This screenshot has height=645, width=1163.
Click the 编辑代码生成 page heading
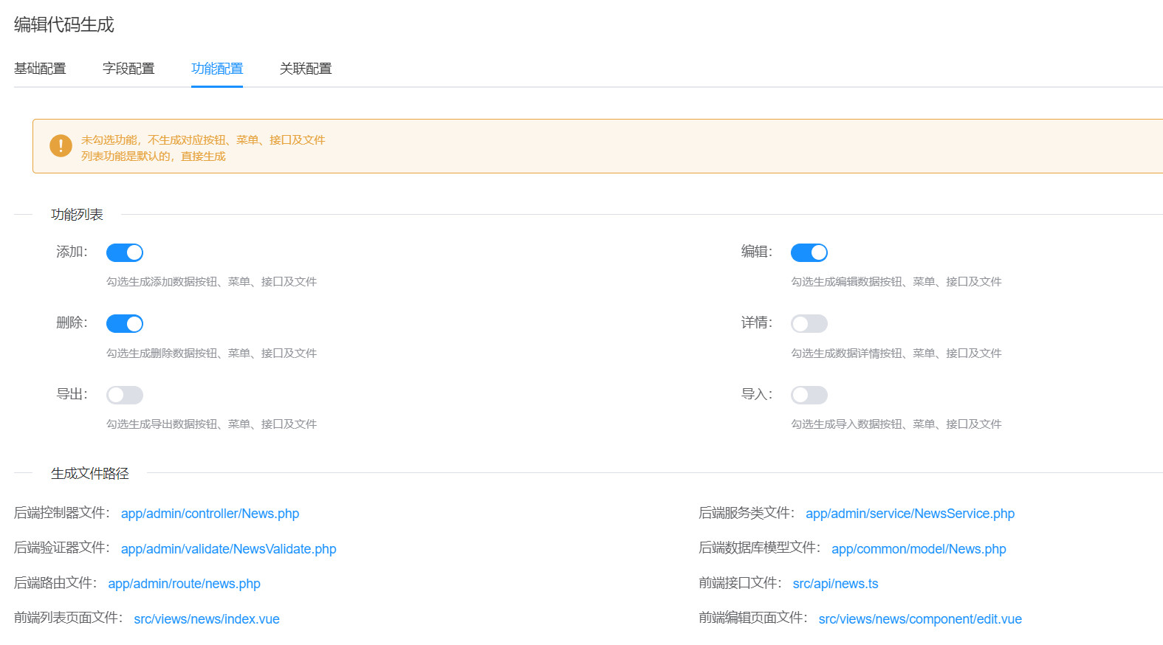pyautogui.click(x=64, y=25)
